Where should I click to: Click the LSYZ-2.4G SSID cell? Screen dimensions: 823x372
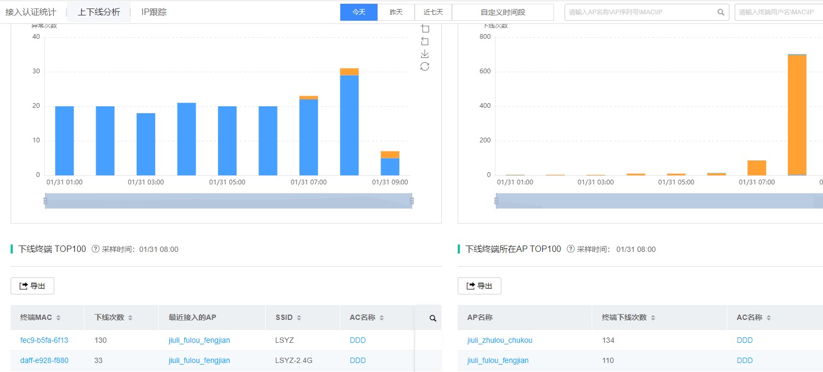point(293,360)
